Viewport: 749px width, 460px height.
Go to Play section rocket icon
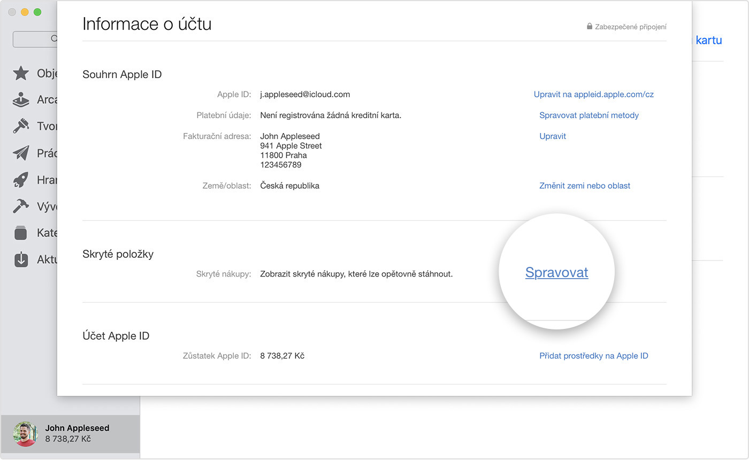[21, 180]
